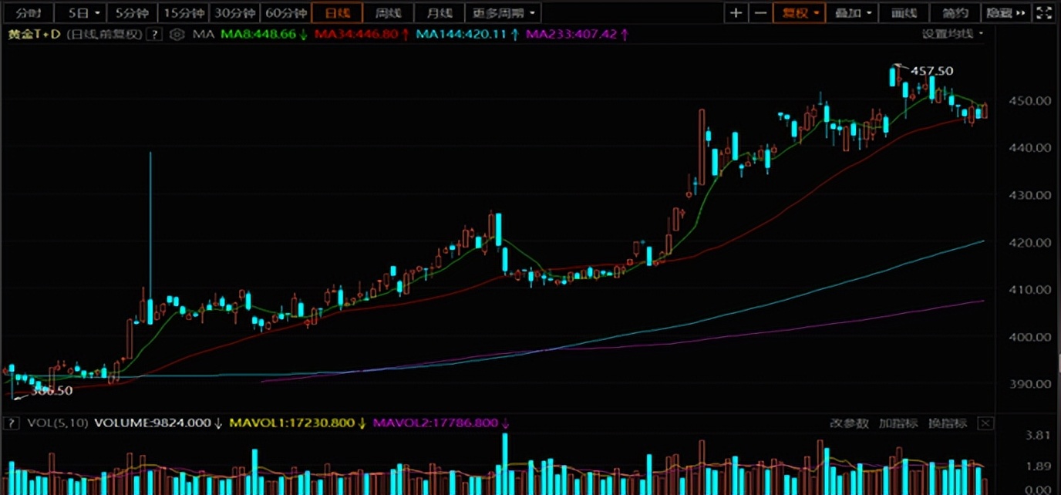
Task: Select the 30分钟 timeframe
Action: 234,13
